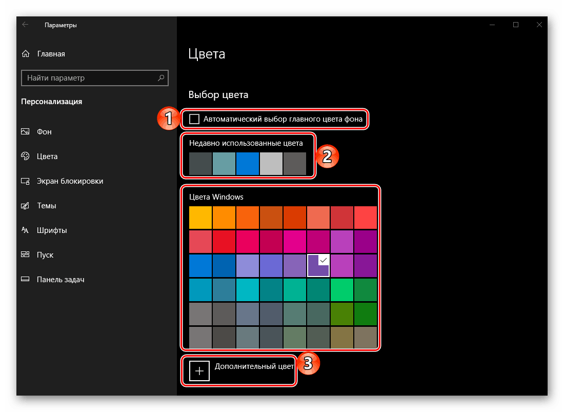
Task: Click the Панель задач bar icon
Action: (25, 279)
